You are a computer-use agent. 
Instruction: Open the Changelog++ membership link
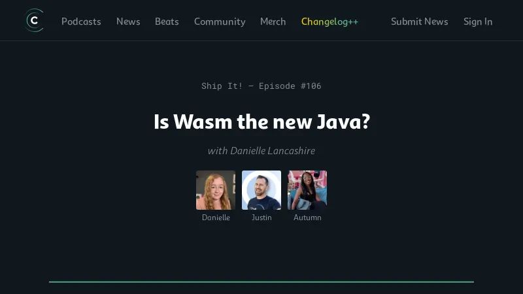[x=329, y=22]
